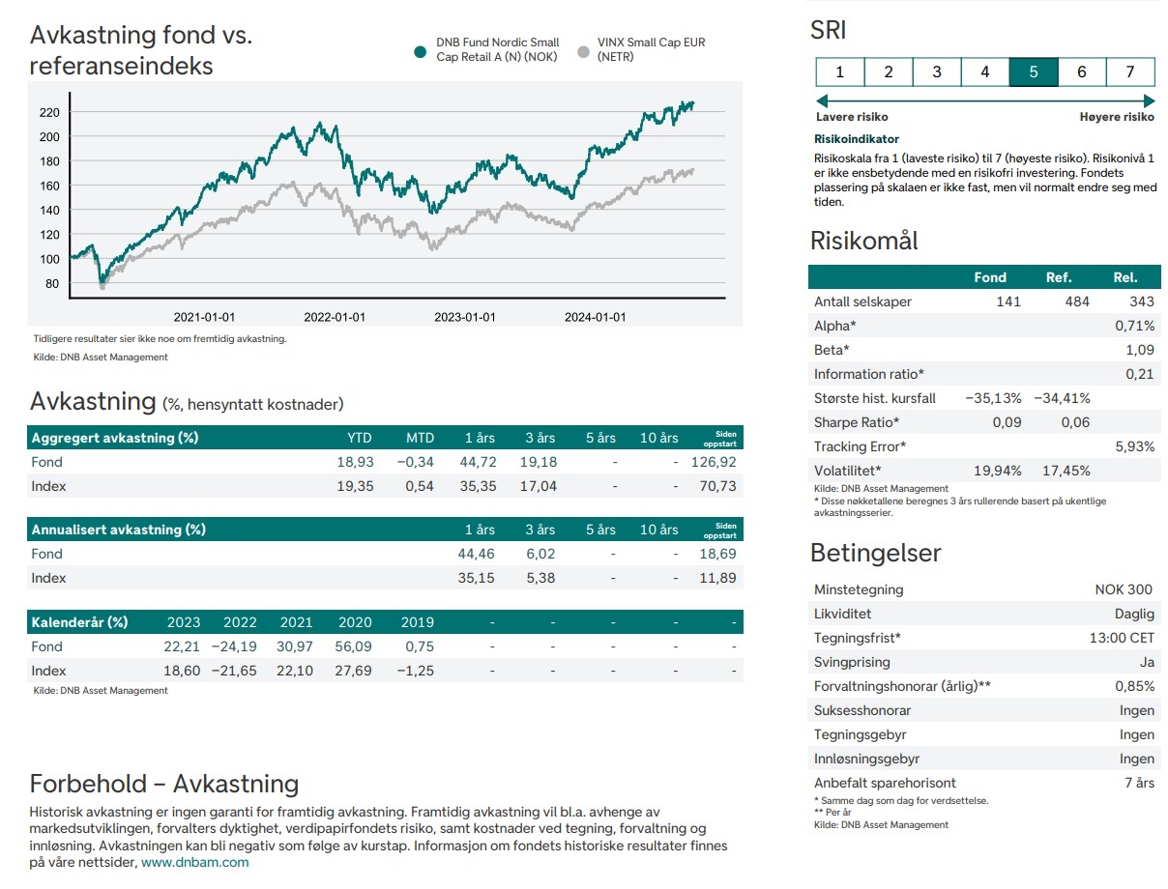
Task: Click the 'Kalenderår (%)' table header
Action: [x=79, y=622]
